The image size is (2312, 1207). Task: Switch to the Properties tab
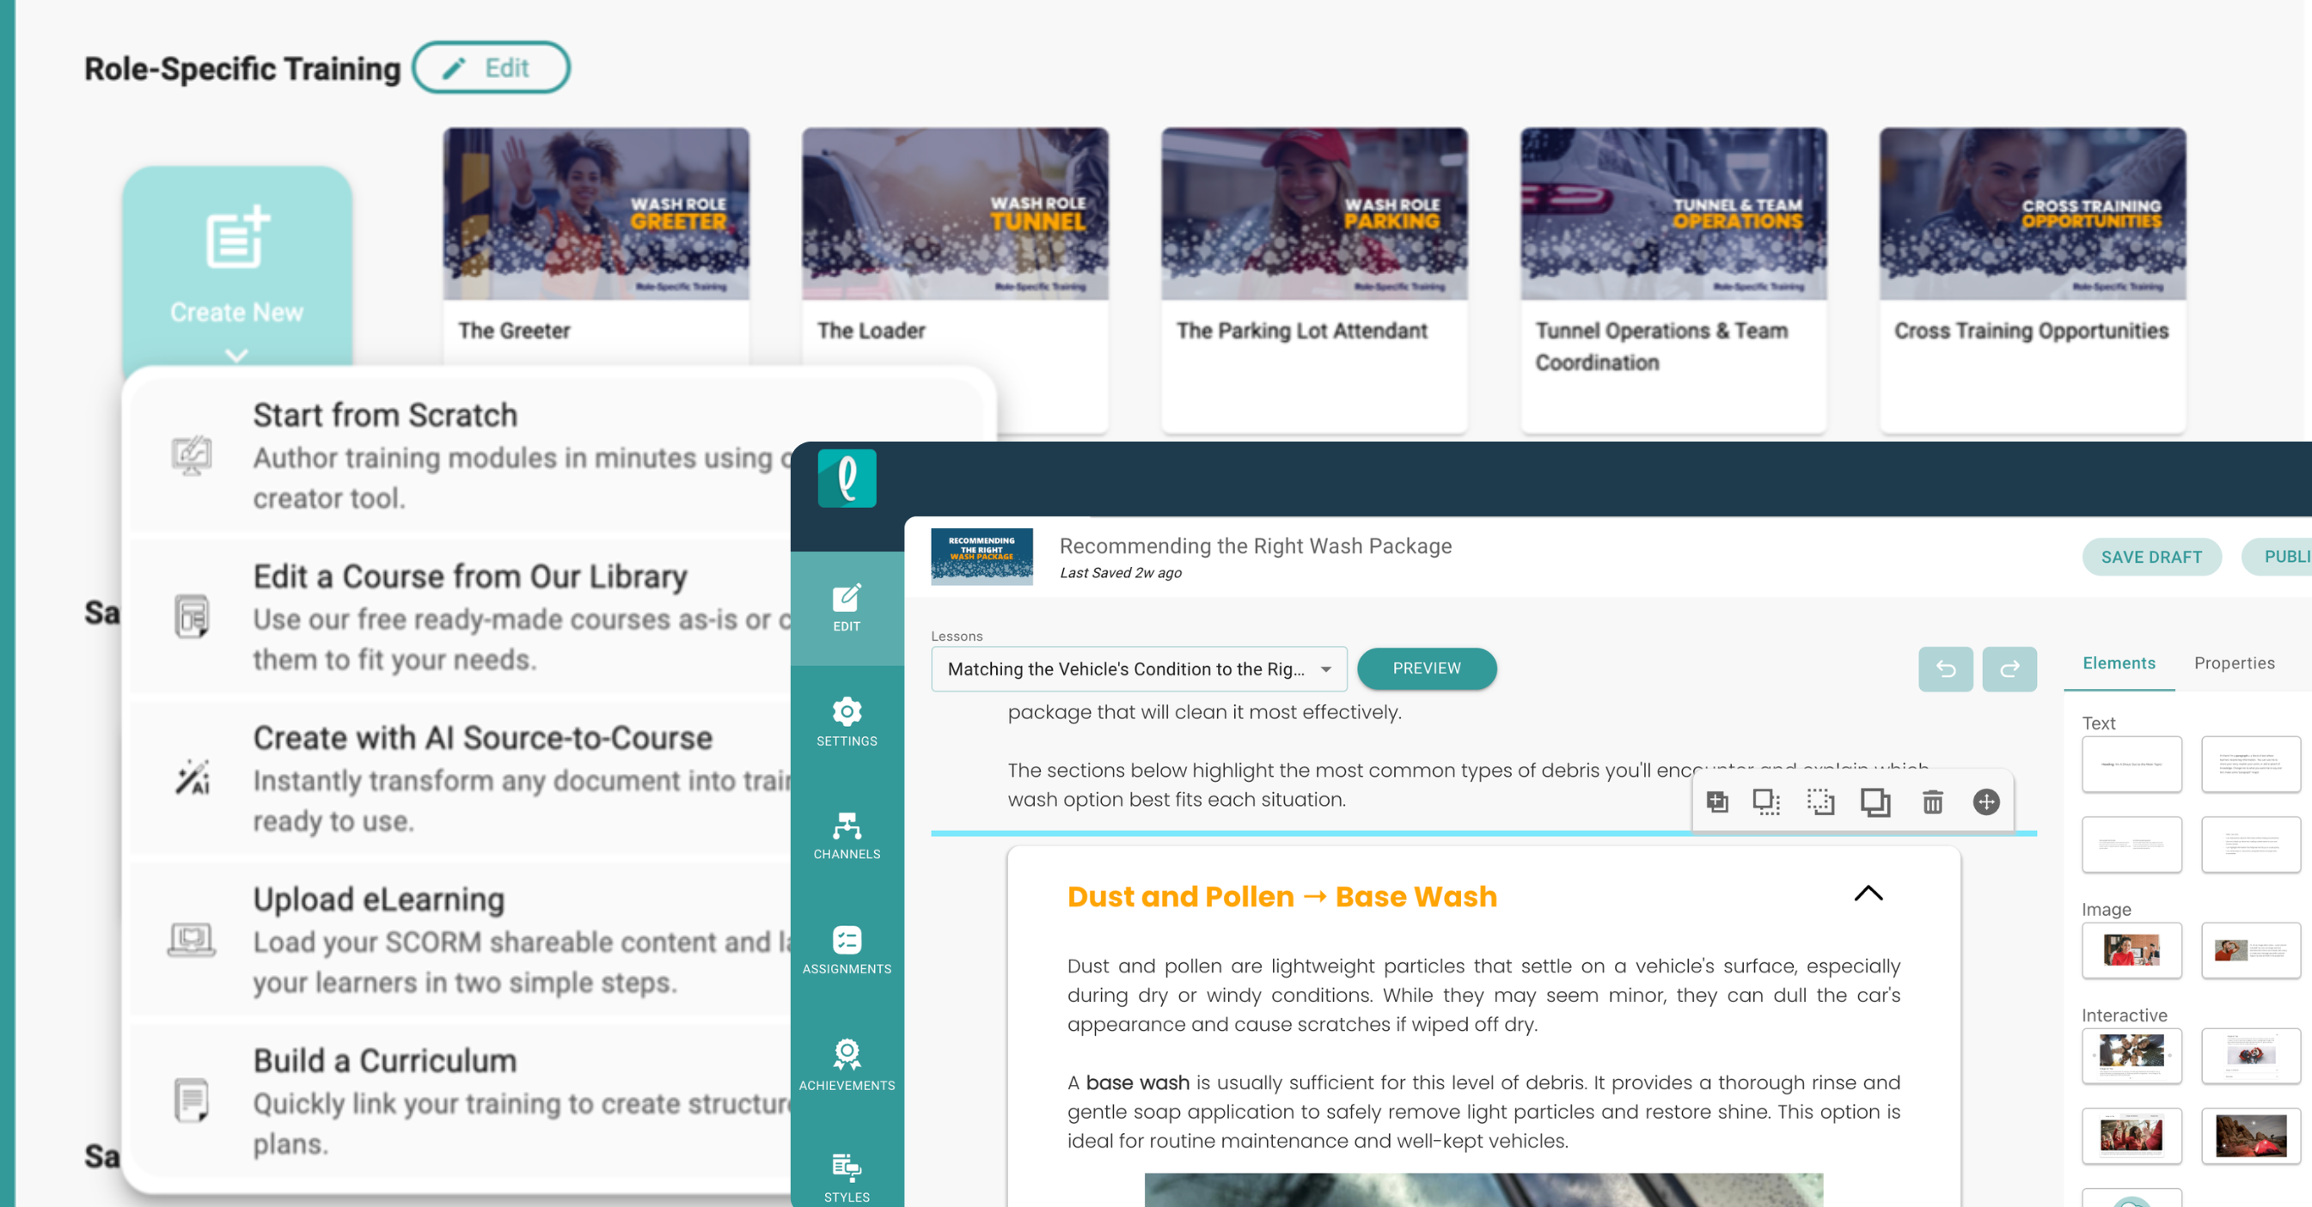tap(2234, 663)
